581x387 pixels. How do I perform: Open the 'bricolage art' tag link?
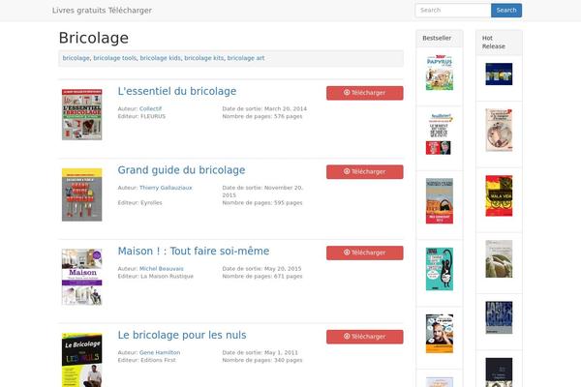(246, 58)
